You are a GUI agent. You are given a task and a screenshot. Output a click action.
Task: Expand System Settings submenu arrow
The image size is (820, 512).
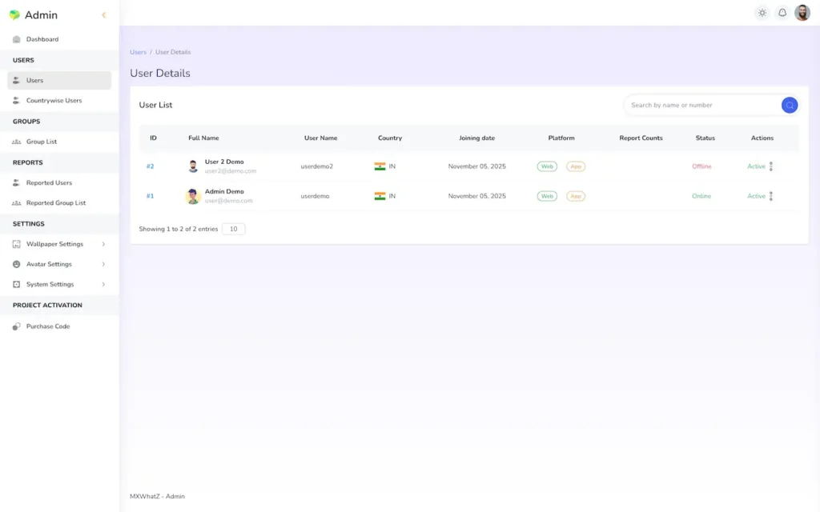pos(103,284)
